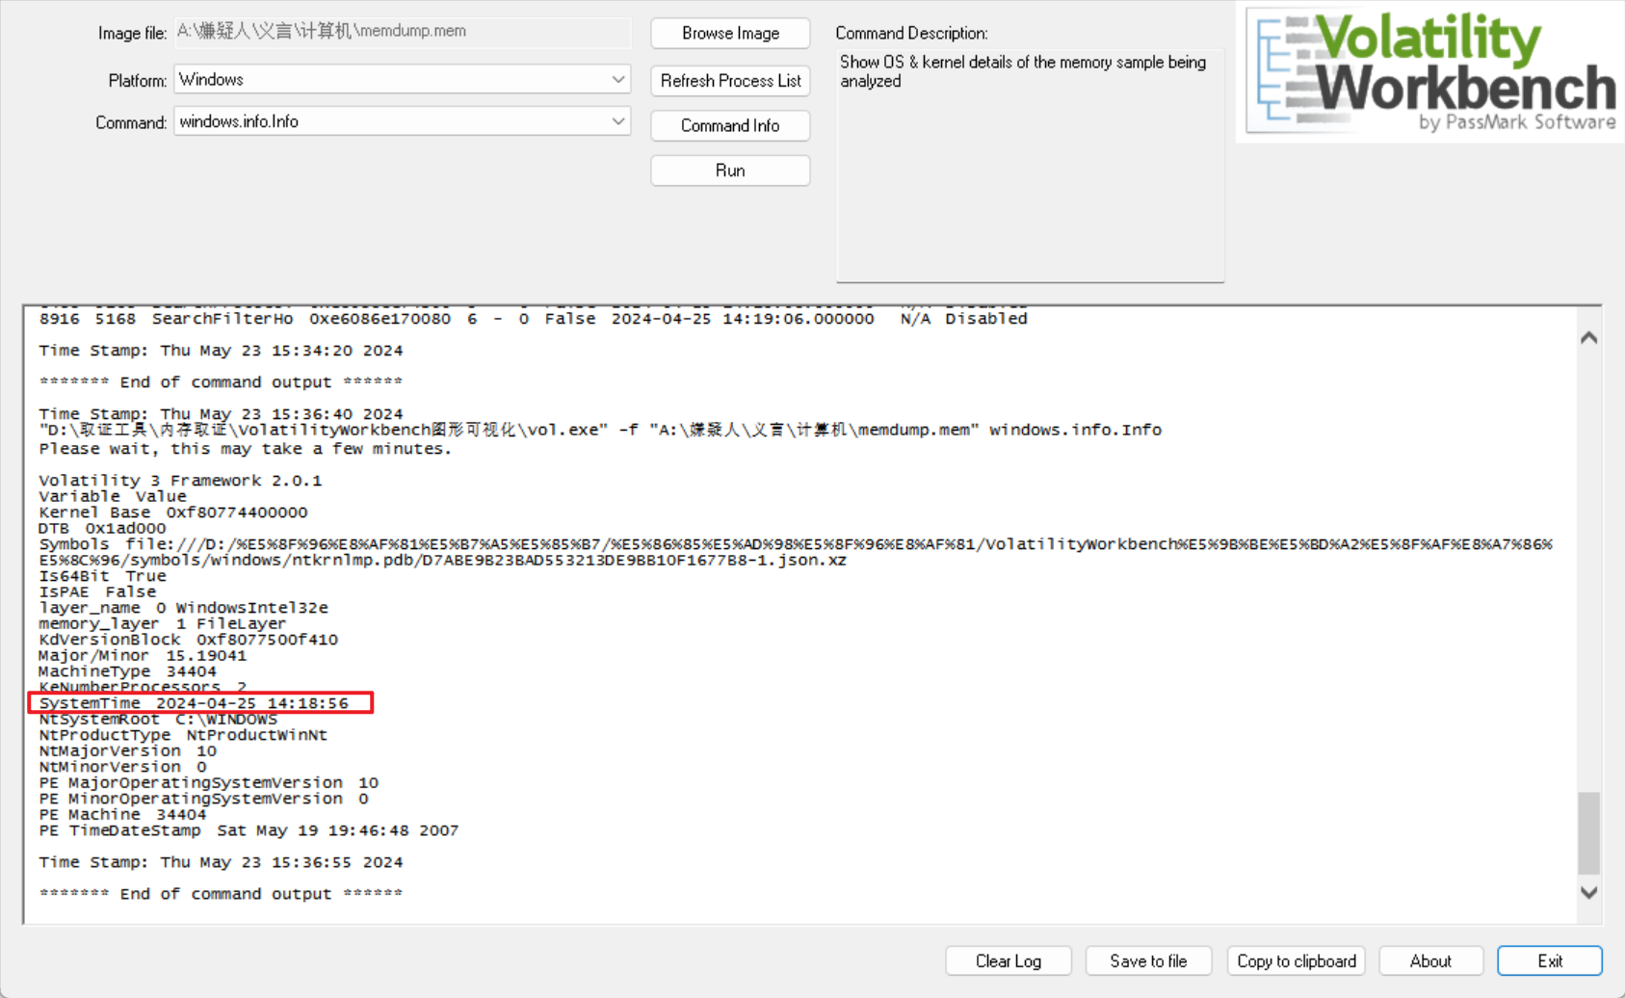Click the DTB 0x1ad000 line
Viewport: 1625px width, 998px height.
[102, 529]
